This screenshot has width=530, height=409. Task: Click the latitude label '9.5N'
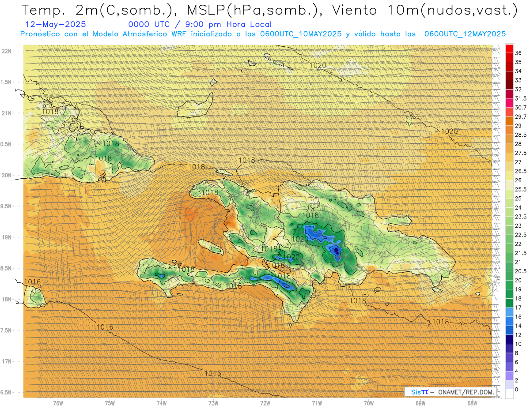coord(7,206)
